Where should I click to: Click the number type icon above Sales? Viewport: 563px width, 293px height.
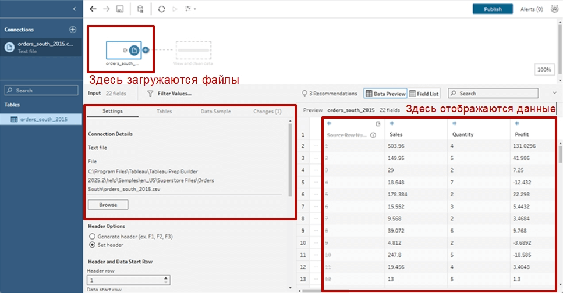[x=392, y=123]
